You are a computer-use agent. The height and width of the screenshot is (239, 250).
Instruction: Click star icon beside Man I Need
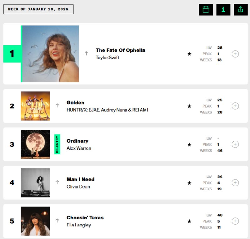(189, 183)
